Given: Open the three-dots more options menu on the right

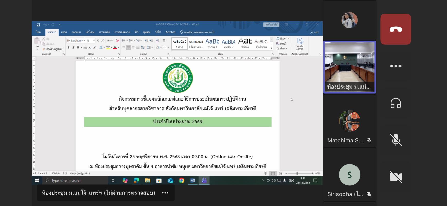Looking at the screenshot, I should 396,66.
